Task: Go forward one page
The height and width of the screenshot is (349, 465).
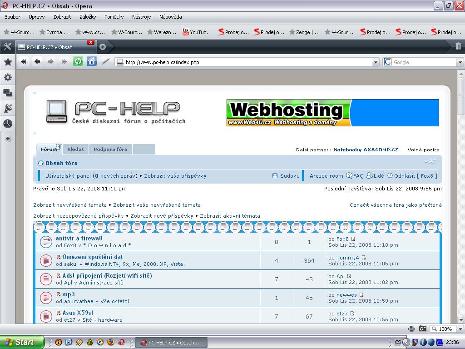Action: (x=51, y=62)
